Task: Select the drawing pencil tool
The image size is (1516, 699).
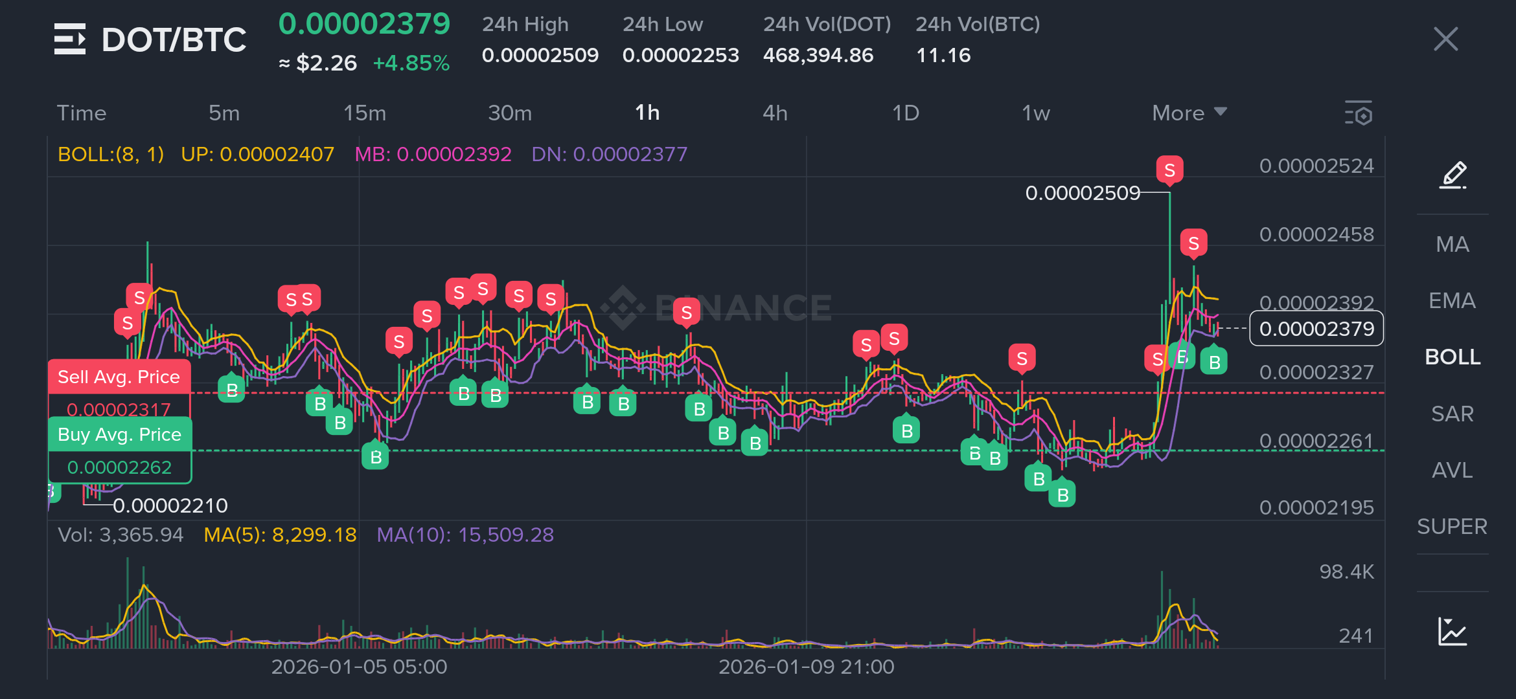Action: click(1453, 175)
